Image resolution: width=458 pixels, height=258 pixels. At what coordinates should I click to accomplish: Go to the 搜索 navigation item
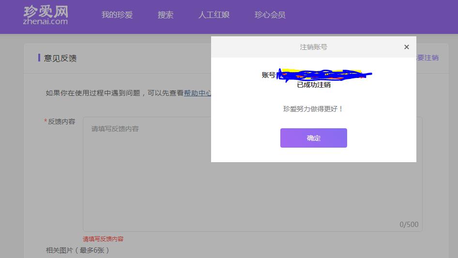click(x=165, y=15)
